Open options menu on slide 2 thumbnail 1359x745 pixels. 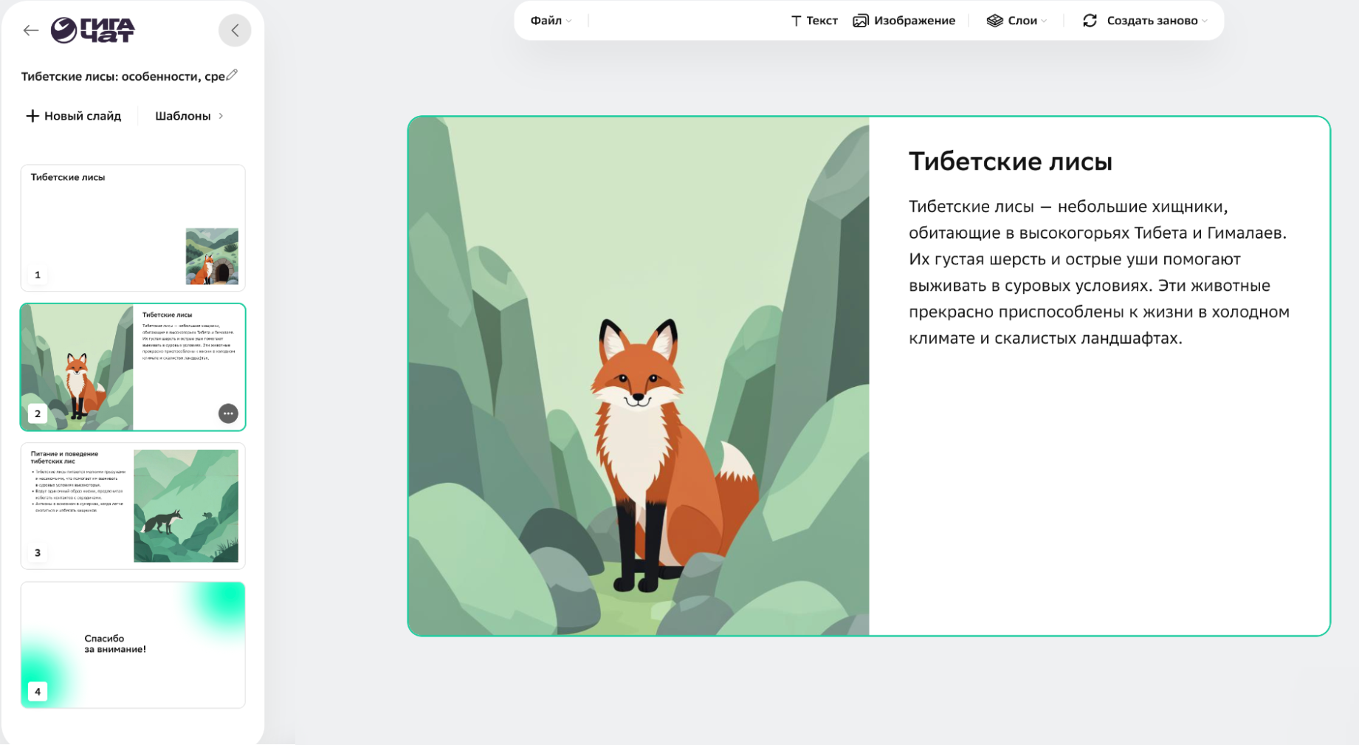228,413
